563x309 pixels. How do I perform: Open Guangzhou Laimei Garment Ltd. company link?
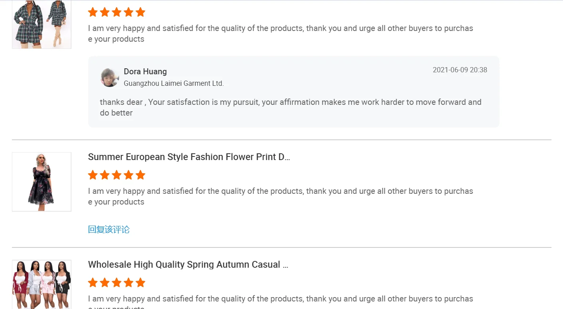point(174,83)
